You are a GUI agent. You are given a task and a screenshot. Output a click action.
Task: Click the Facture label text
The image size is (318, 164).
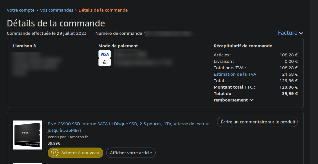(x=288, y=33)
